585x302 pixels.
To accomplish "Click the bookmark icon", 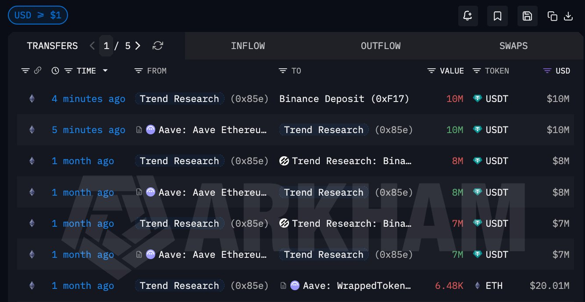I will [x=497, y=16].
